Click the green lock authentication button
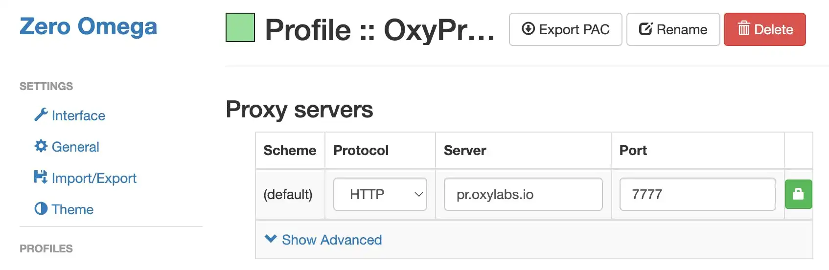Viewport: 829px width, 270px height. tap(798, 194)
